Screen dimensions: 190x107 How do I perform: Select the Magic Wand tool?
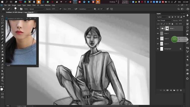[x=2, y=26]
